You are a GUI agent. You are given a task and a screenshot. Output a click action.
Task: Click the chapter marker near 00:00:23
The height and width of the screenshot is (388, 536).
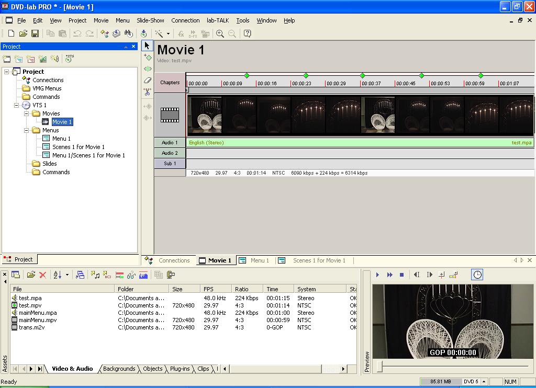coord(306,75)
